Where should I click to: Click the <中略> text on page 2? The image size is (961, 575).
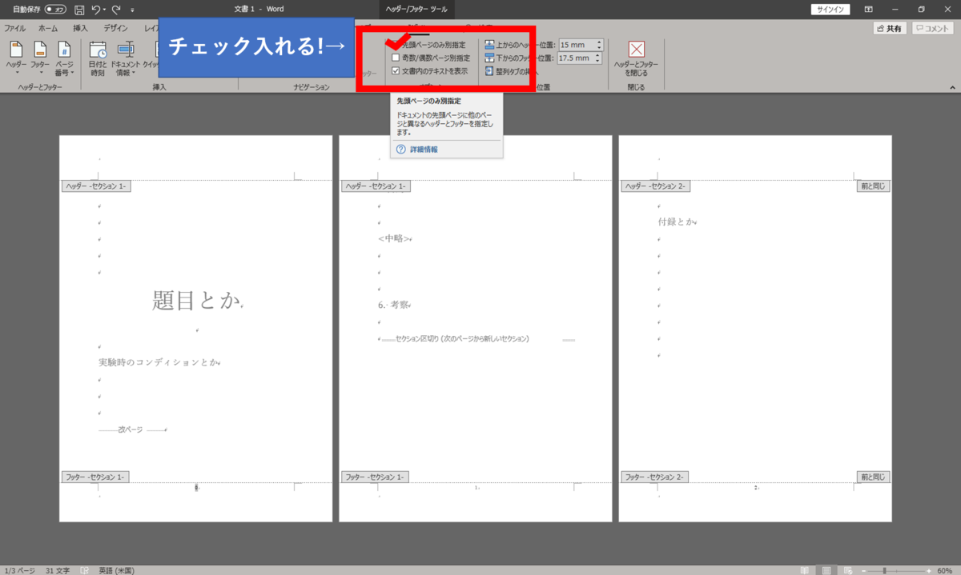[x=394, y=238]
